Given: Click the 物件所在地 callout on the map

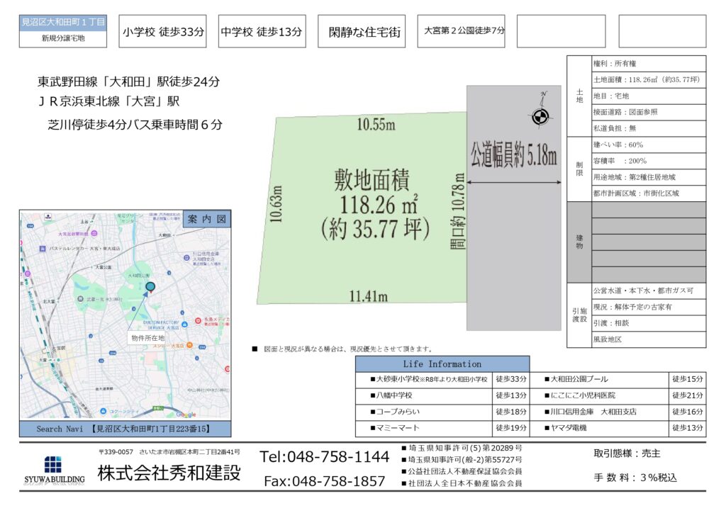Looking at the screenshot, I should 147,338.
